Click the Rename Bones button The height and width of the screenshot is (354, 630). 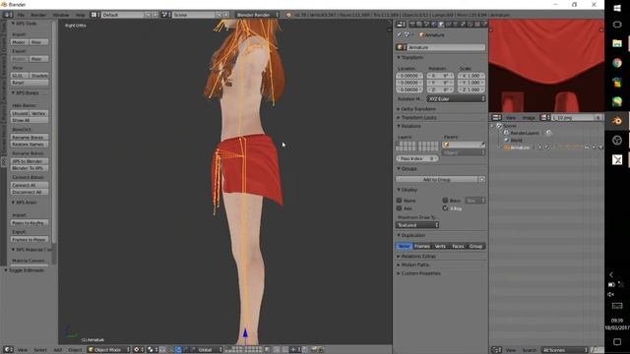pyautogui.click(x=30, y=138)
